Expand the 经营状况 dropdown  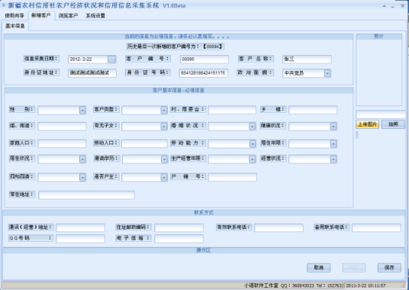333,159
